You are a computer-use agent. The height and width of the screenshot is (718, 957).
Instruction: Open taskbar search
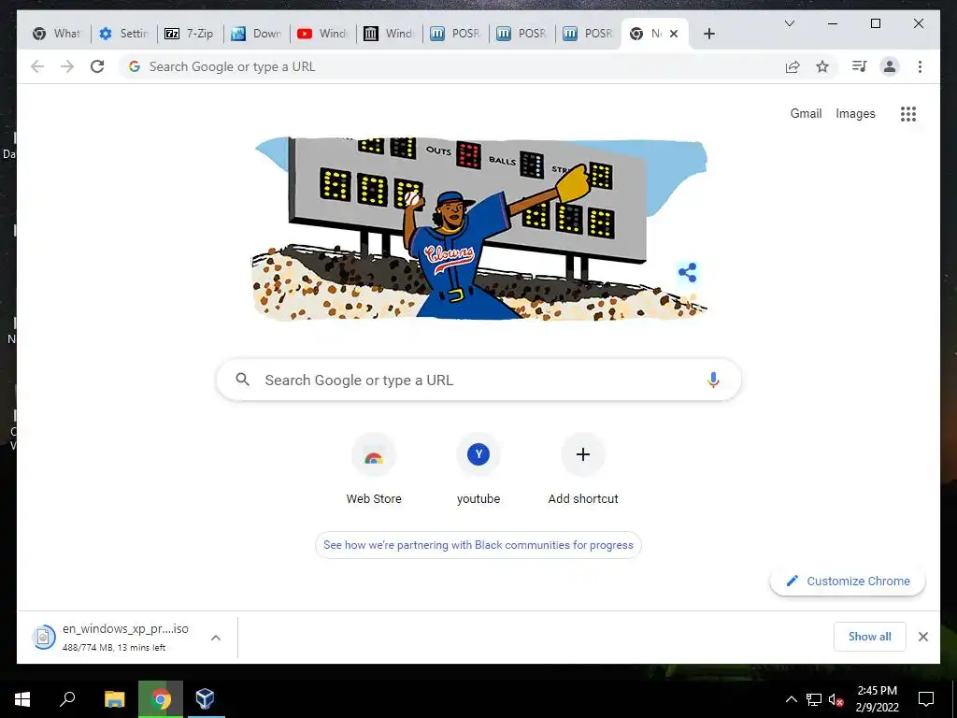pyautogui.click(x=67, y=699)
